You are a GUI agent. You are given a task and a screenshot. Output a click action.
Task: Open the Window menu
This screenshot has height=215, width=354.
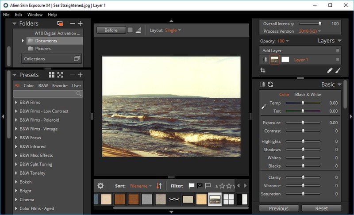[35, 15]
